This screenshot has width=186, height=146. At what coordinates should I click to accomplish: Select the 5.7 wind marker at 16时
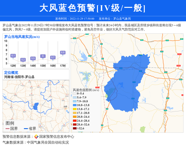(x=53, y=57)
